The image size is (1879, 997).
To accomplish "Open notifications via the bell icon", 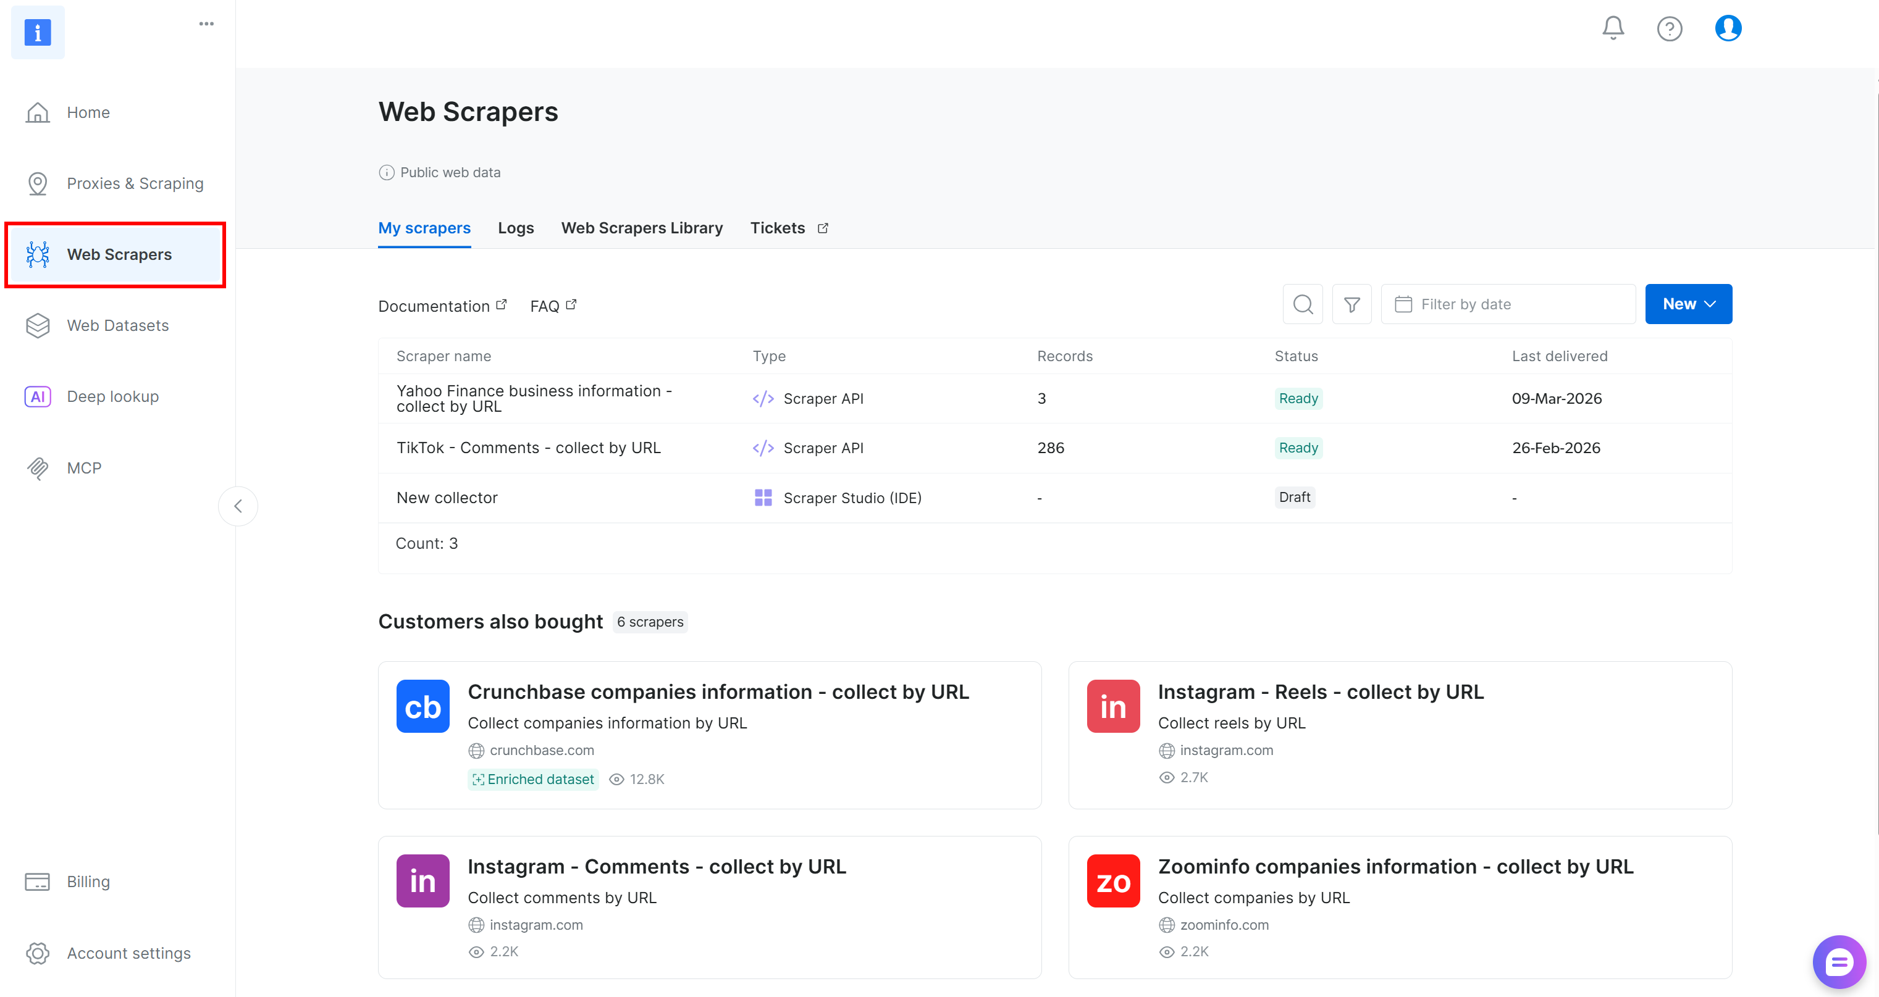I will pos(1612,28).
